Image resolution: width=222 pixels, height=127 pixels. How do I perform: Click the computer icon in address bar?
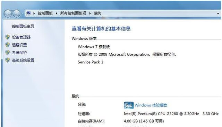click(28, 13)
